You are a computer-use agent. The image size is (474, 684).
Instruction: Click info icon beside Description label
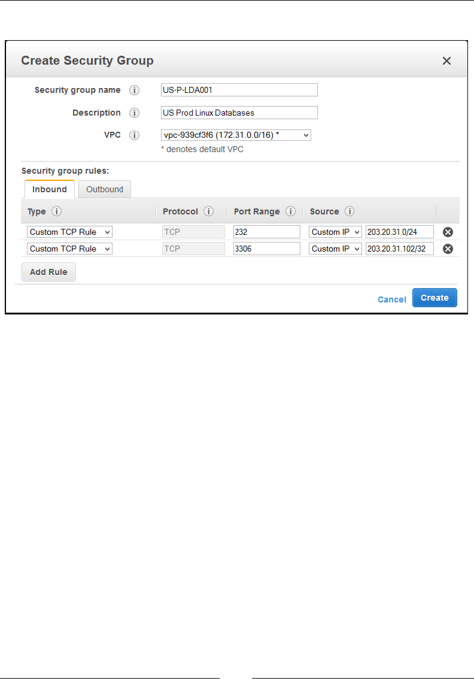[x=135, y=113]
